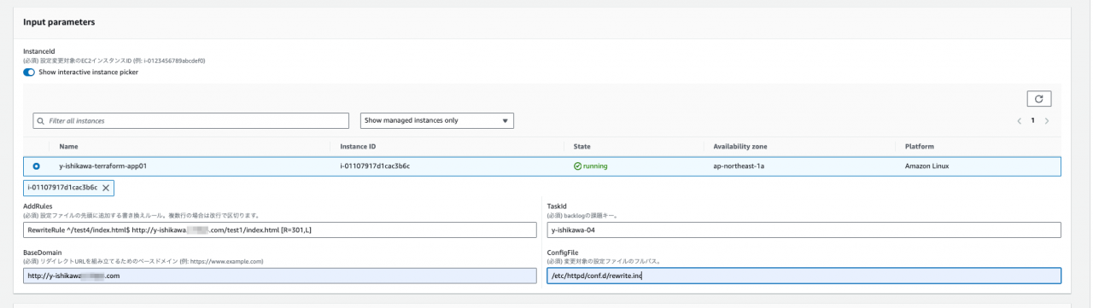Click the search magnifier icon in filter box
The image size is (1093, 308).
click(39, 121)
